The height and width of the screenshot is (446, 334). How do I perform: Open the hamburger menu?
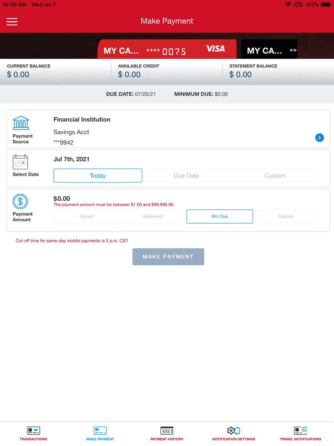[12, 22]
